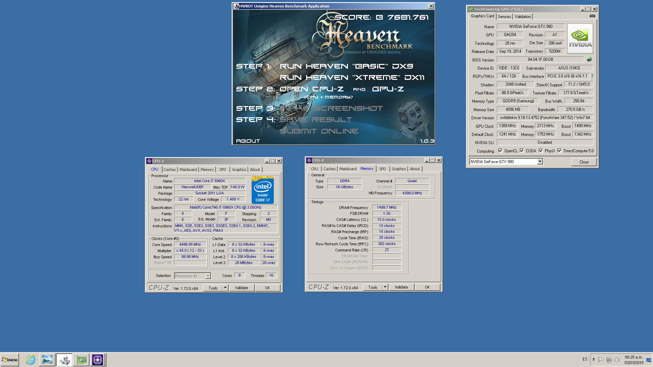Click the ES language indicator
This screenshot has height=367, width=653.
(585, 359)
